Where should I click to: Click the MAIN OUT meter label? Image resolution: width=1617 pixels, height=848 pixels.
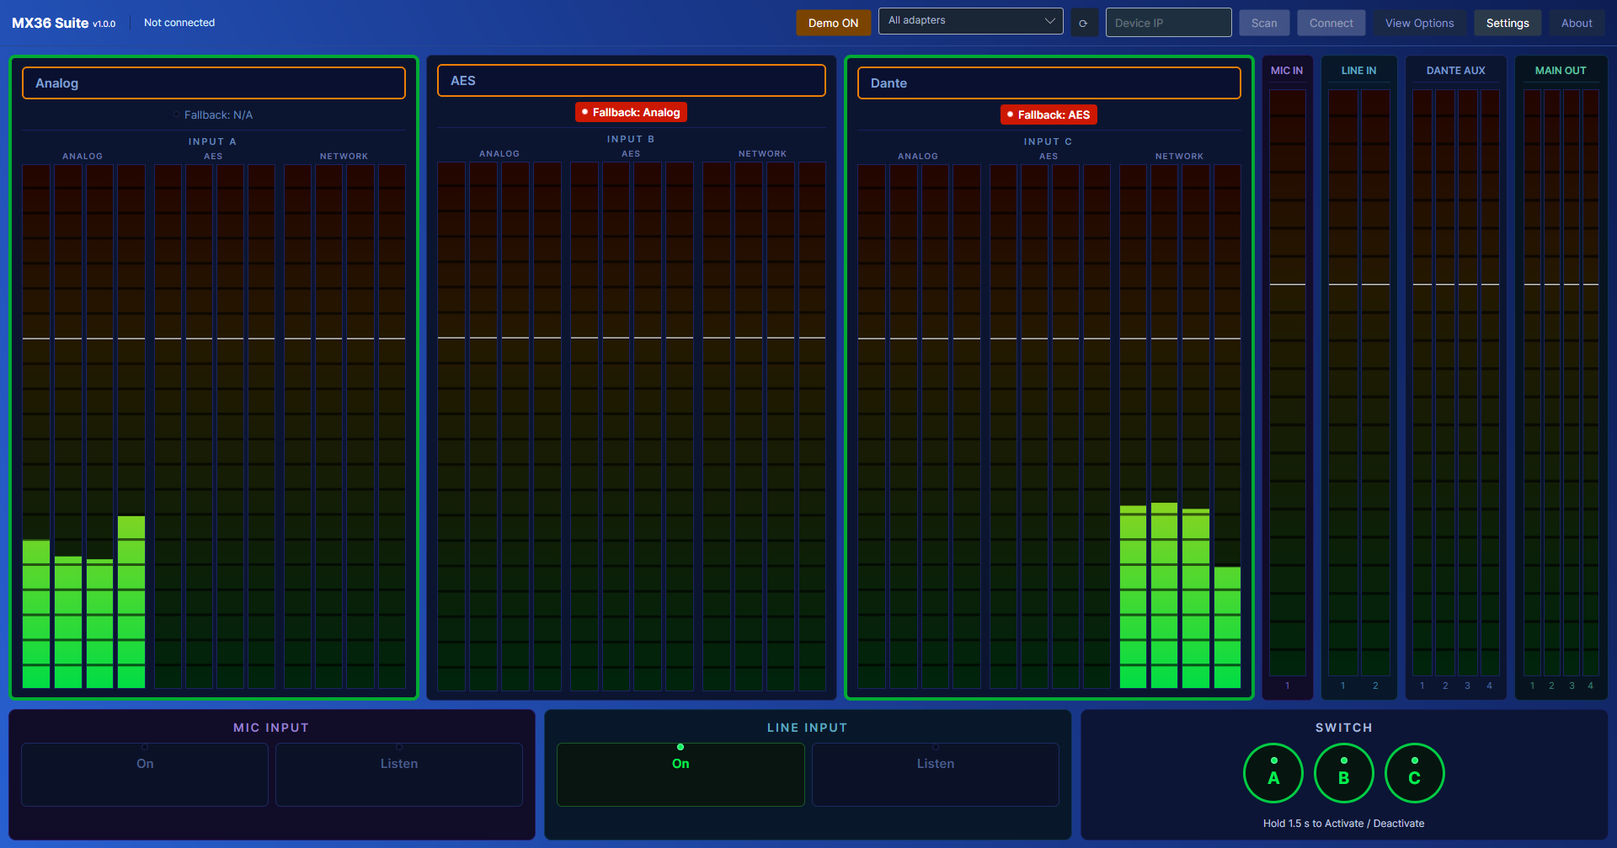(1561, 71)
